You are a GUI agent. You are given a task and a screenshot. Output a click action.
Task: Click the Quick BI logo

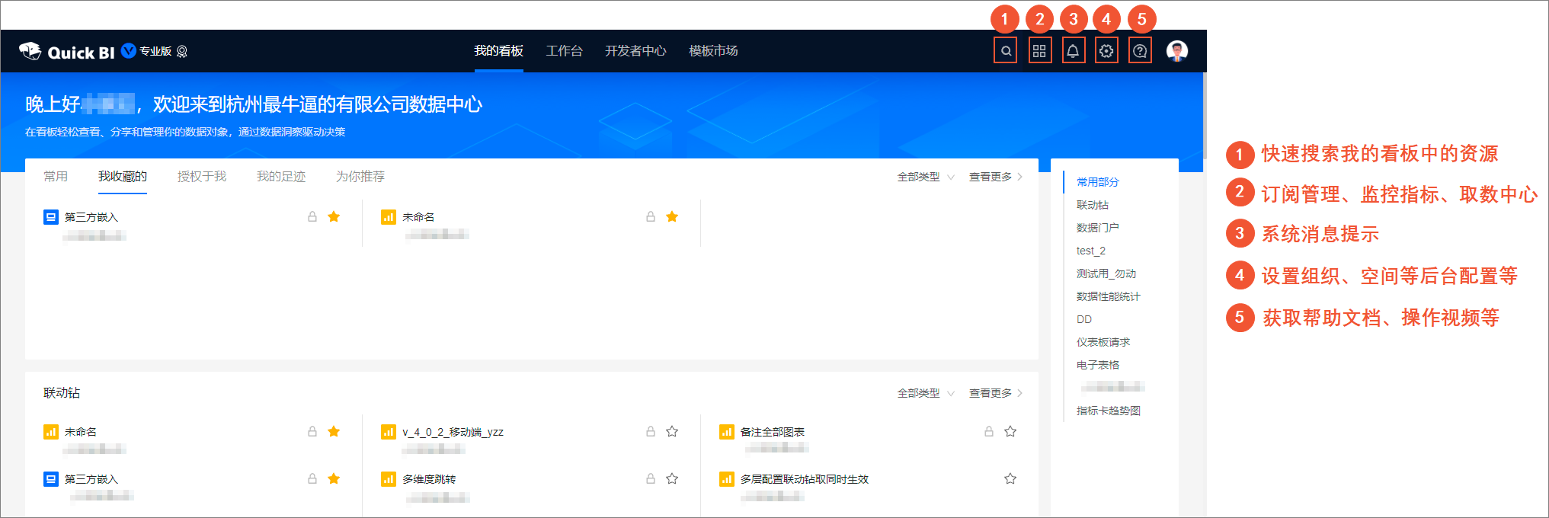coord(67,52)
